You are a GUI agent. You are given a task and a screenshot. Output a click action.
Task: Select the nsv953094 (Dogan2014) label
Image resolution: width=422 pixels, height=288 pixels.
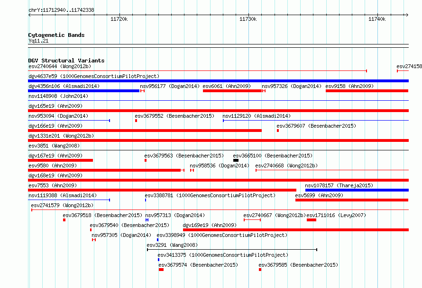click(x=58, y=116)
